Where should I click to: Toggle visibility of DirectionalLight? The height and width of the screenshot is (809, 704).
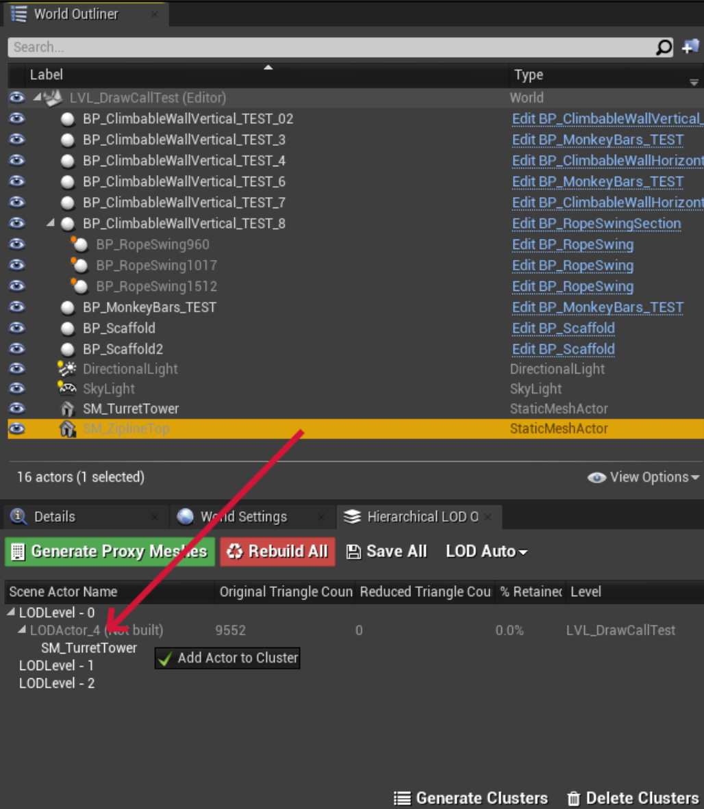(x=15, y=368)
